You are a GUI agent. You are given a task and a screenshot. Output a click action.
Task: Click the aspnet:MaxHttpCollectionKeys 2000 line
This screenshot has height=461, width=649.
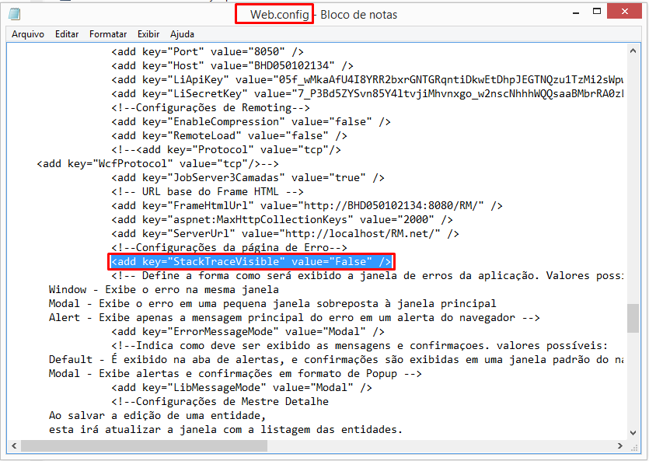(282, 220)
